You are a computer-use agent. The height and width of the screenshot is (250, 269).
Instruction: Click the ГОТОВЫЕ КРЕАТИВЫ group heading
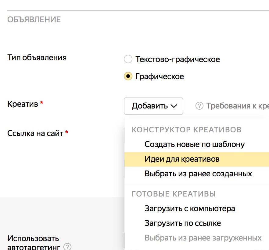174,194
